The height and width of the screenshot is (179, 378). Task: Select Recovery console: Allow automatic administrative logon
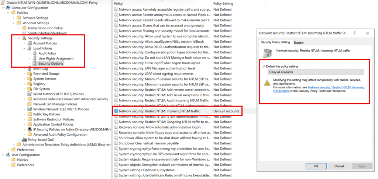click(159, 127)
